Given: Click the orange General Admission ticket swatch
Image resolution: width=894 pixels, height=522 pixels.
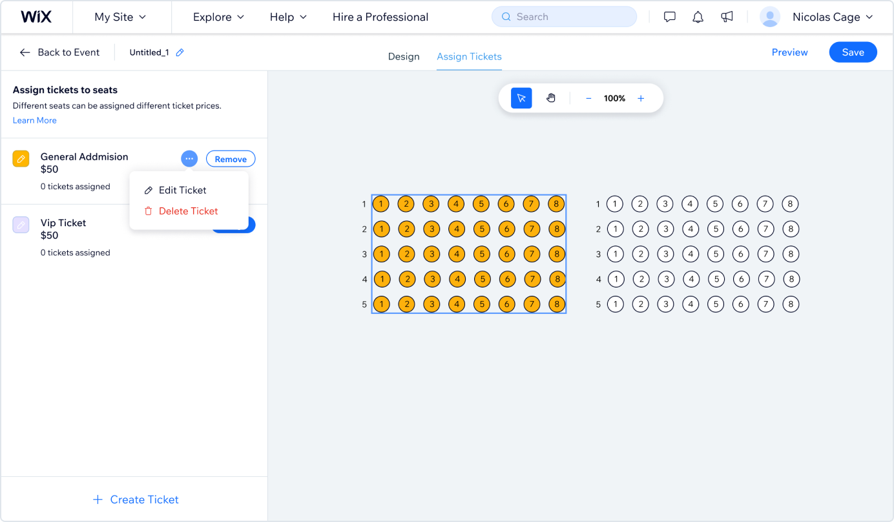Looking at the screenshot, I should pos(21,158).
